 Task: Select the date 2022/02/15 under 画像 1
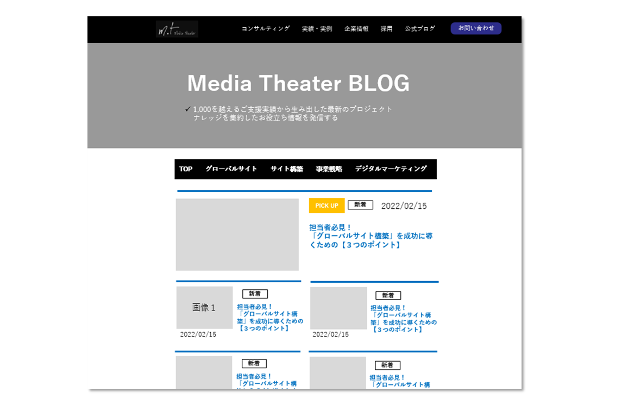click(198, 334)
